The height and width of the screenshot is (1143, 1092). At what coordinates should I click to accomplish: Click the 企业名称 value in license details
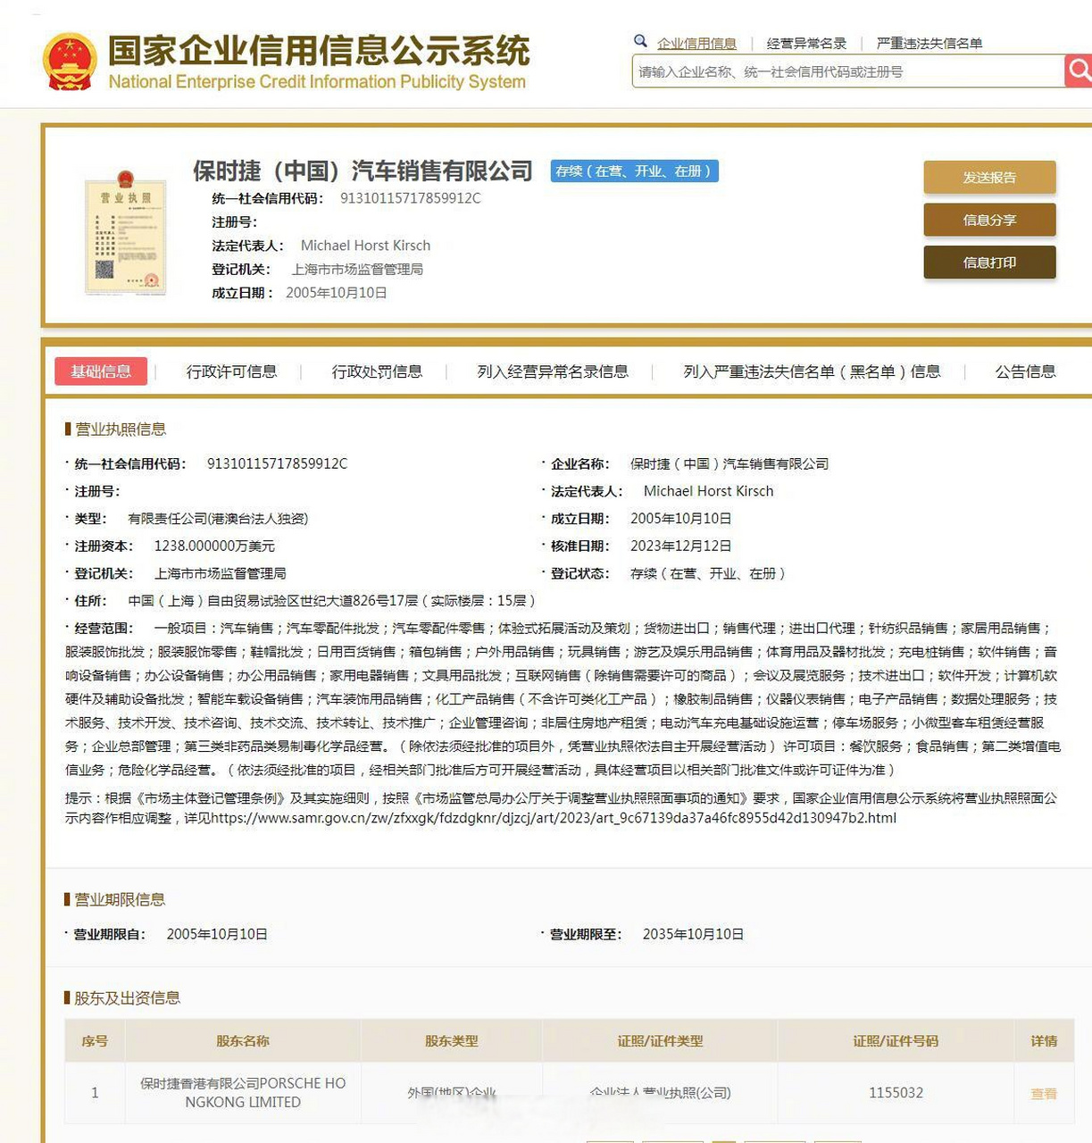[x=729, y=464]
